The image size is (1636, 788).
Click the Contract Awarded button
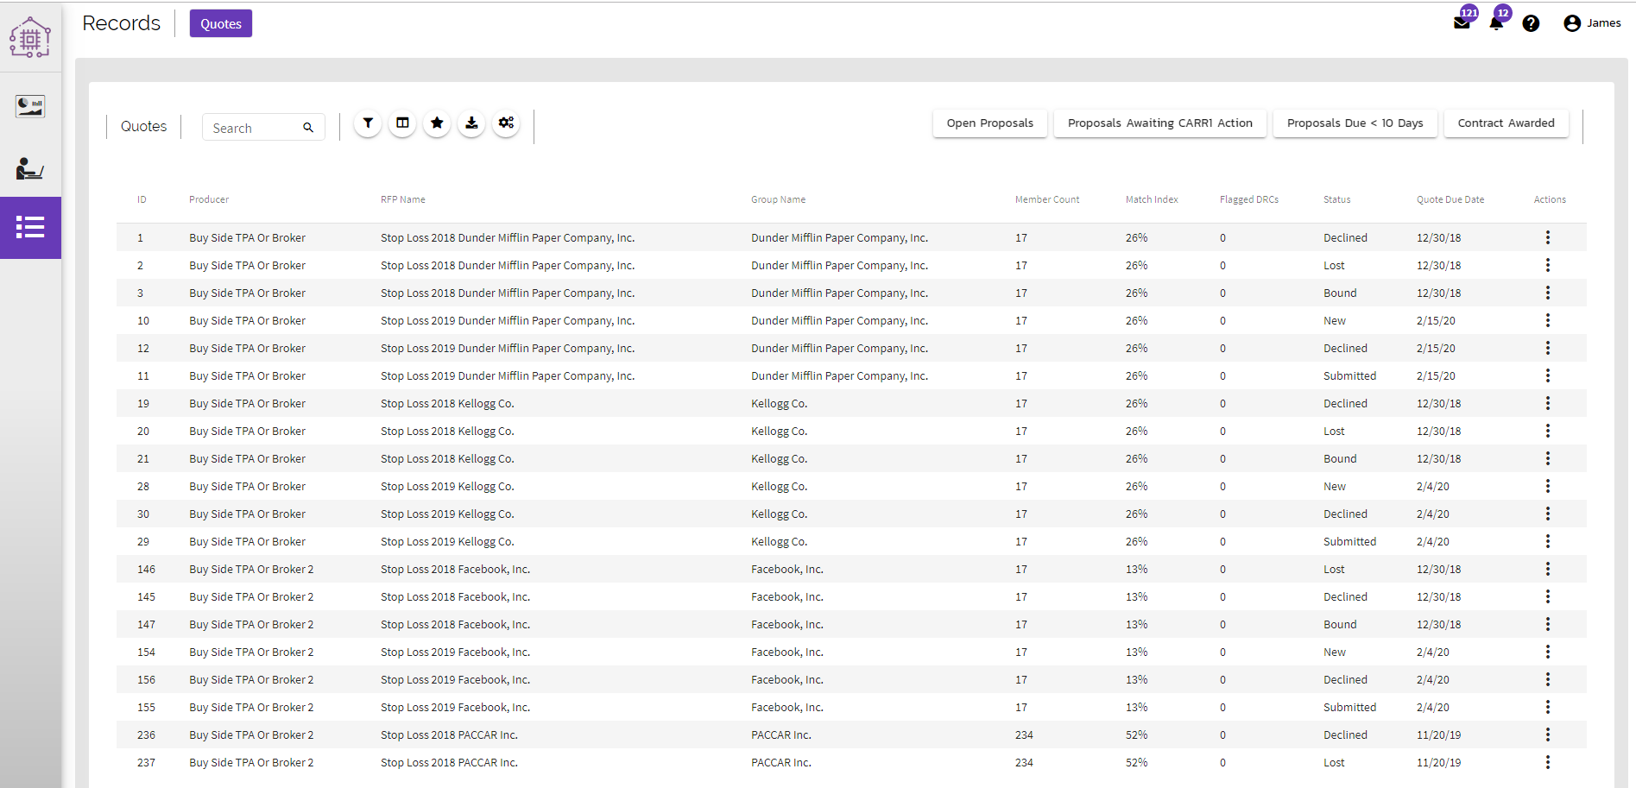tap(1507, 123)
